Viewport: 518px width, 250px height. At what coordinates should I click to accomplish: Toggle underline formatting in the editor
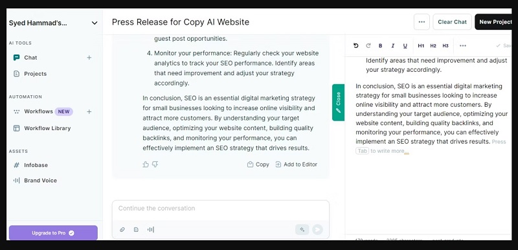pyautogui.click(x=405, y=46)
